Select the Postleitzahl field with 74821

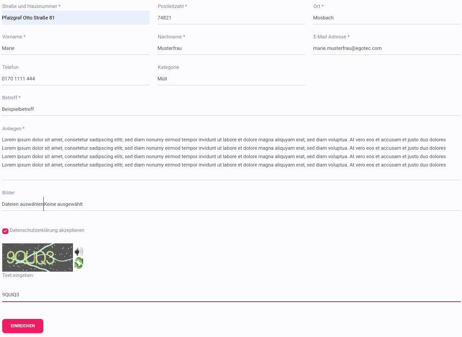[x=231, y=18]
